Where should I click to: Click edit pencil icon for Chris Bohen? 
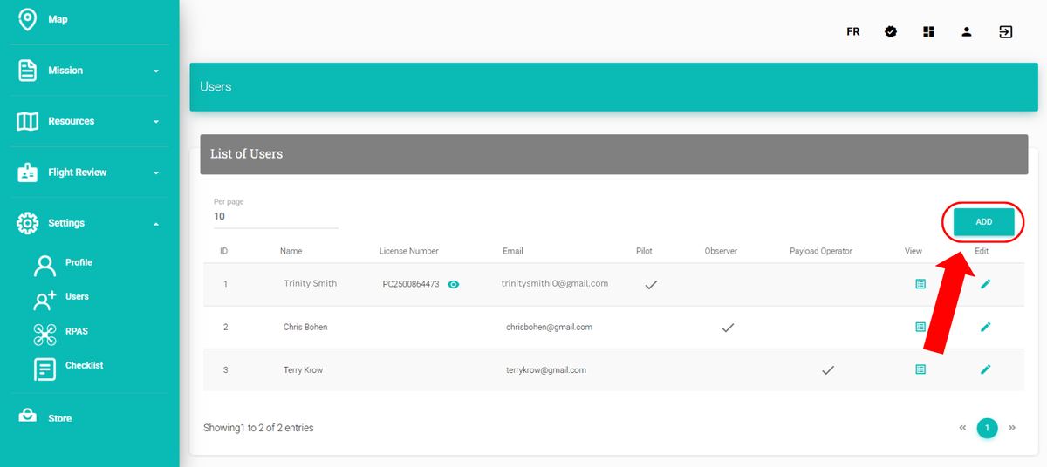[985, 327]
